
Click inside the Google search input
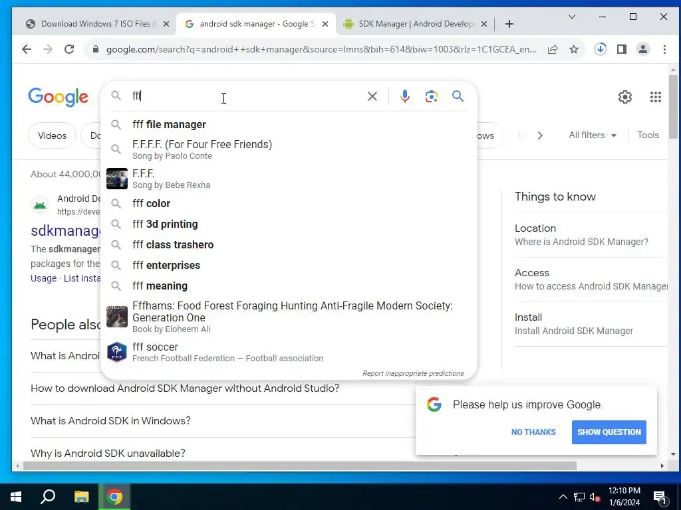(245, 96)
